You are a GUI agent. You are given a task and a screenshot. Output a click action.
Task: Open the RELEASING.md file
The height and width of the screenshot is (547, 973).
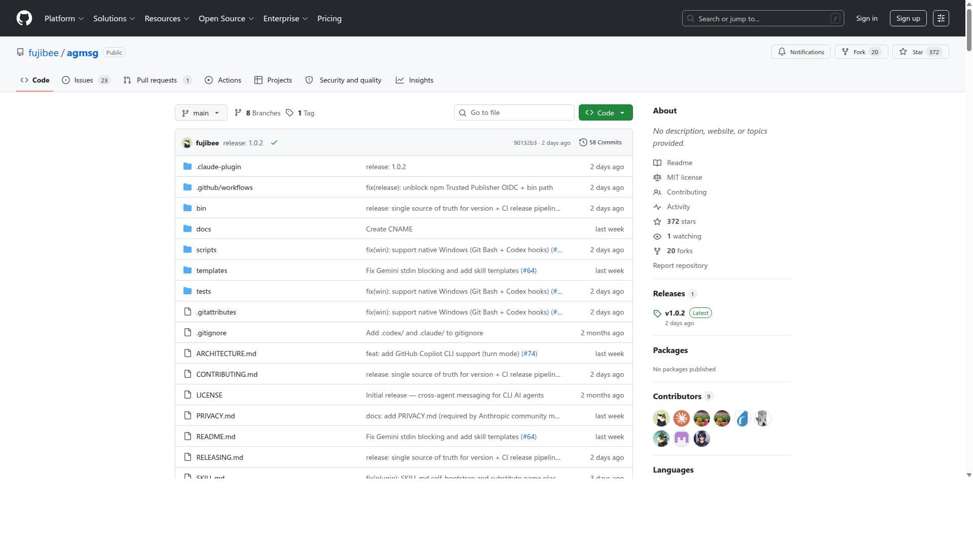click(x=219, y=457)
